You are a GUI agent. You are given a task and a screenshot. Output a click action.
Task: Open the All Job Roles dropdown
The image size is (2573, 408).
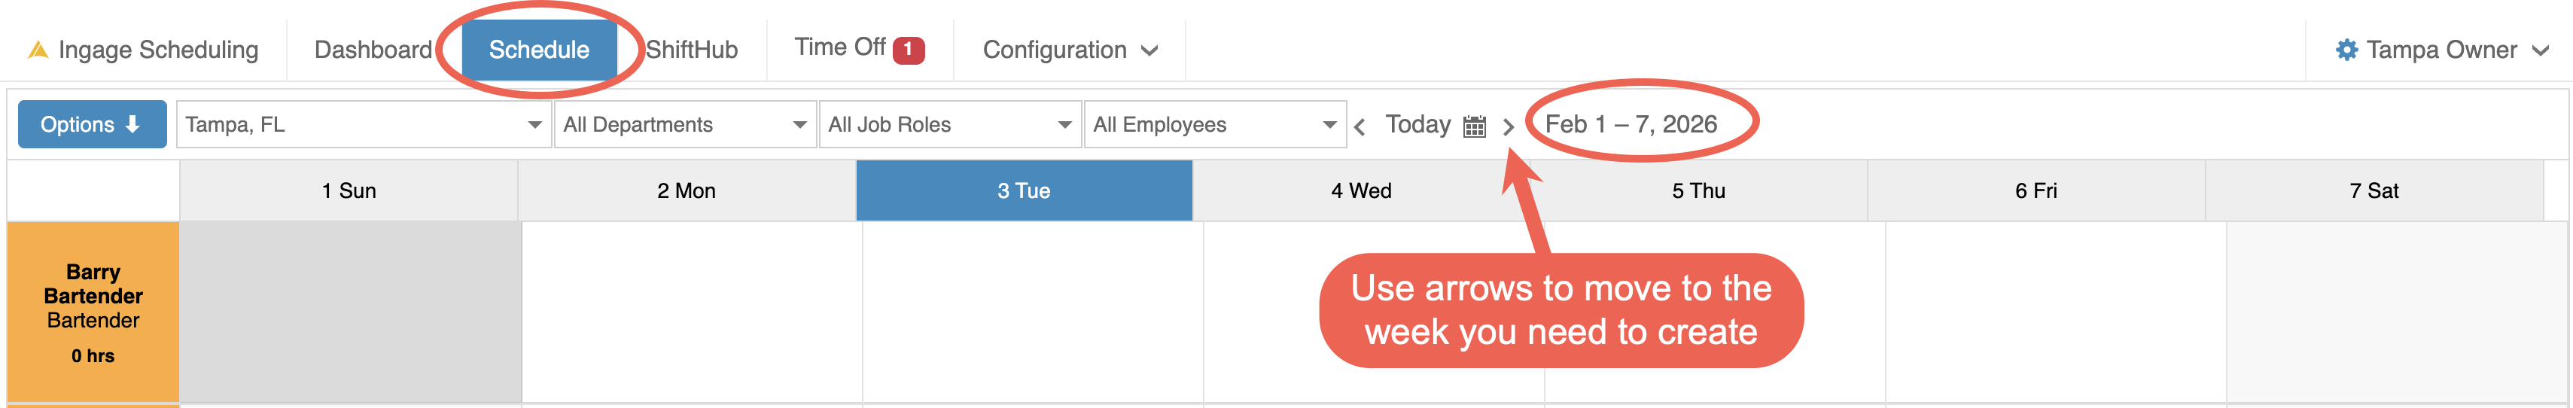click(949, 124)
